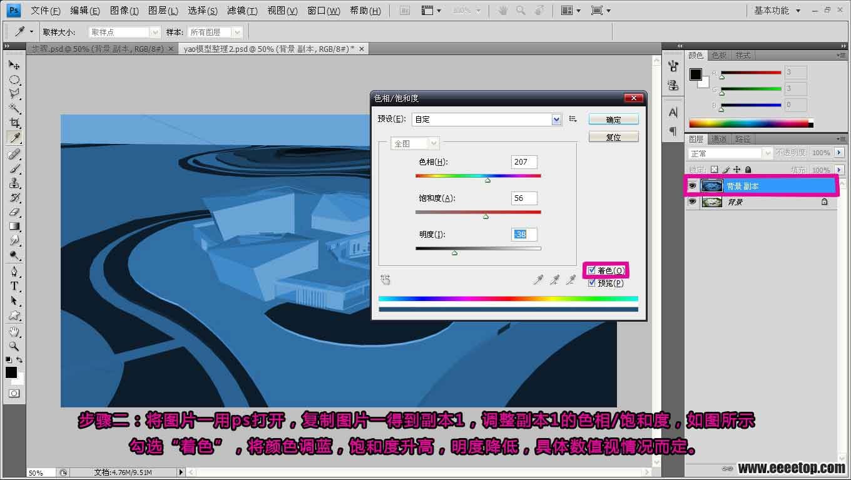The height and width of the screenshot is (480, 851).
Task: Open the 取样大小 sample size dropdown
Action: pyautogui.click(x=125, y=32)
